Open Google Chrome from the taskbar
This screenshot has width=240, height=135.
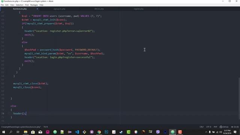point(99,132)
